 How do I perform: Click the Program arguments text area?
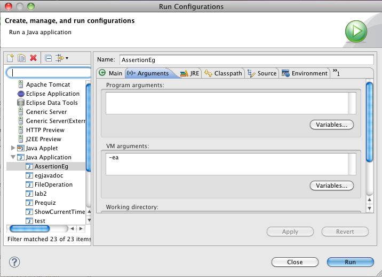pos(230,103)
